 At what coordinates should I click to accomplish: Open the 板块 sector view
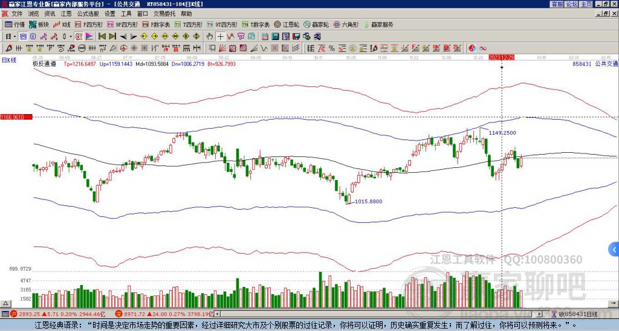pos(39,24)
